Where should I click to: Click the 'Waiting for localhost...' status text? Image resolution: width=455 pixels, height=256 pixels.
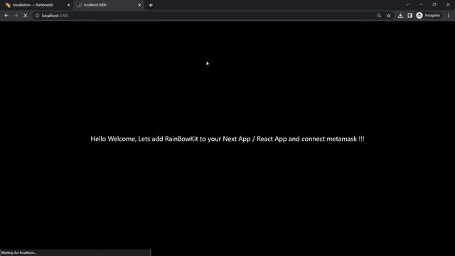(19, 253)
